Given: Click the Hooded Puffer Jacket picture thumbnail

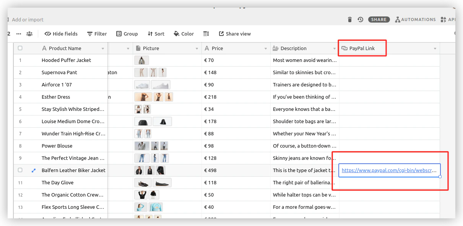Looking at the screenshot, I should pos(141,60).
